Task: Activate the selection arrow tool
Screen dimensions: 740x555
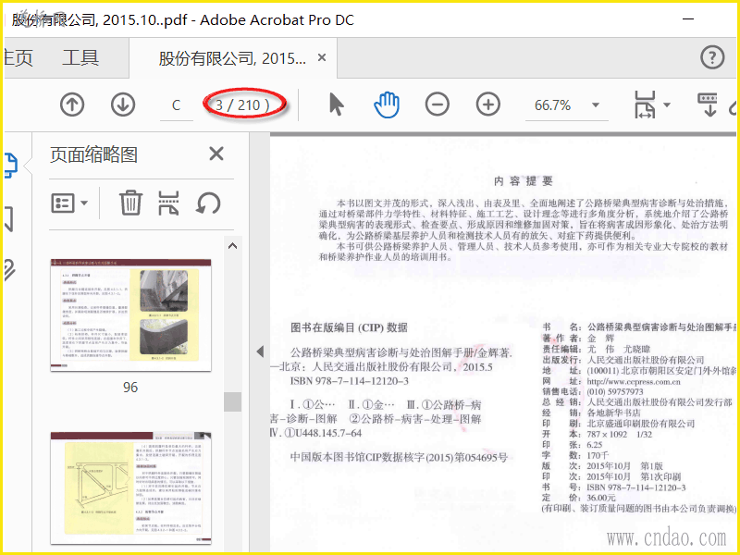Action: tap(336, 105)
